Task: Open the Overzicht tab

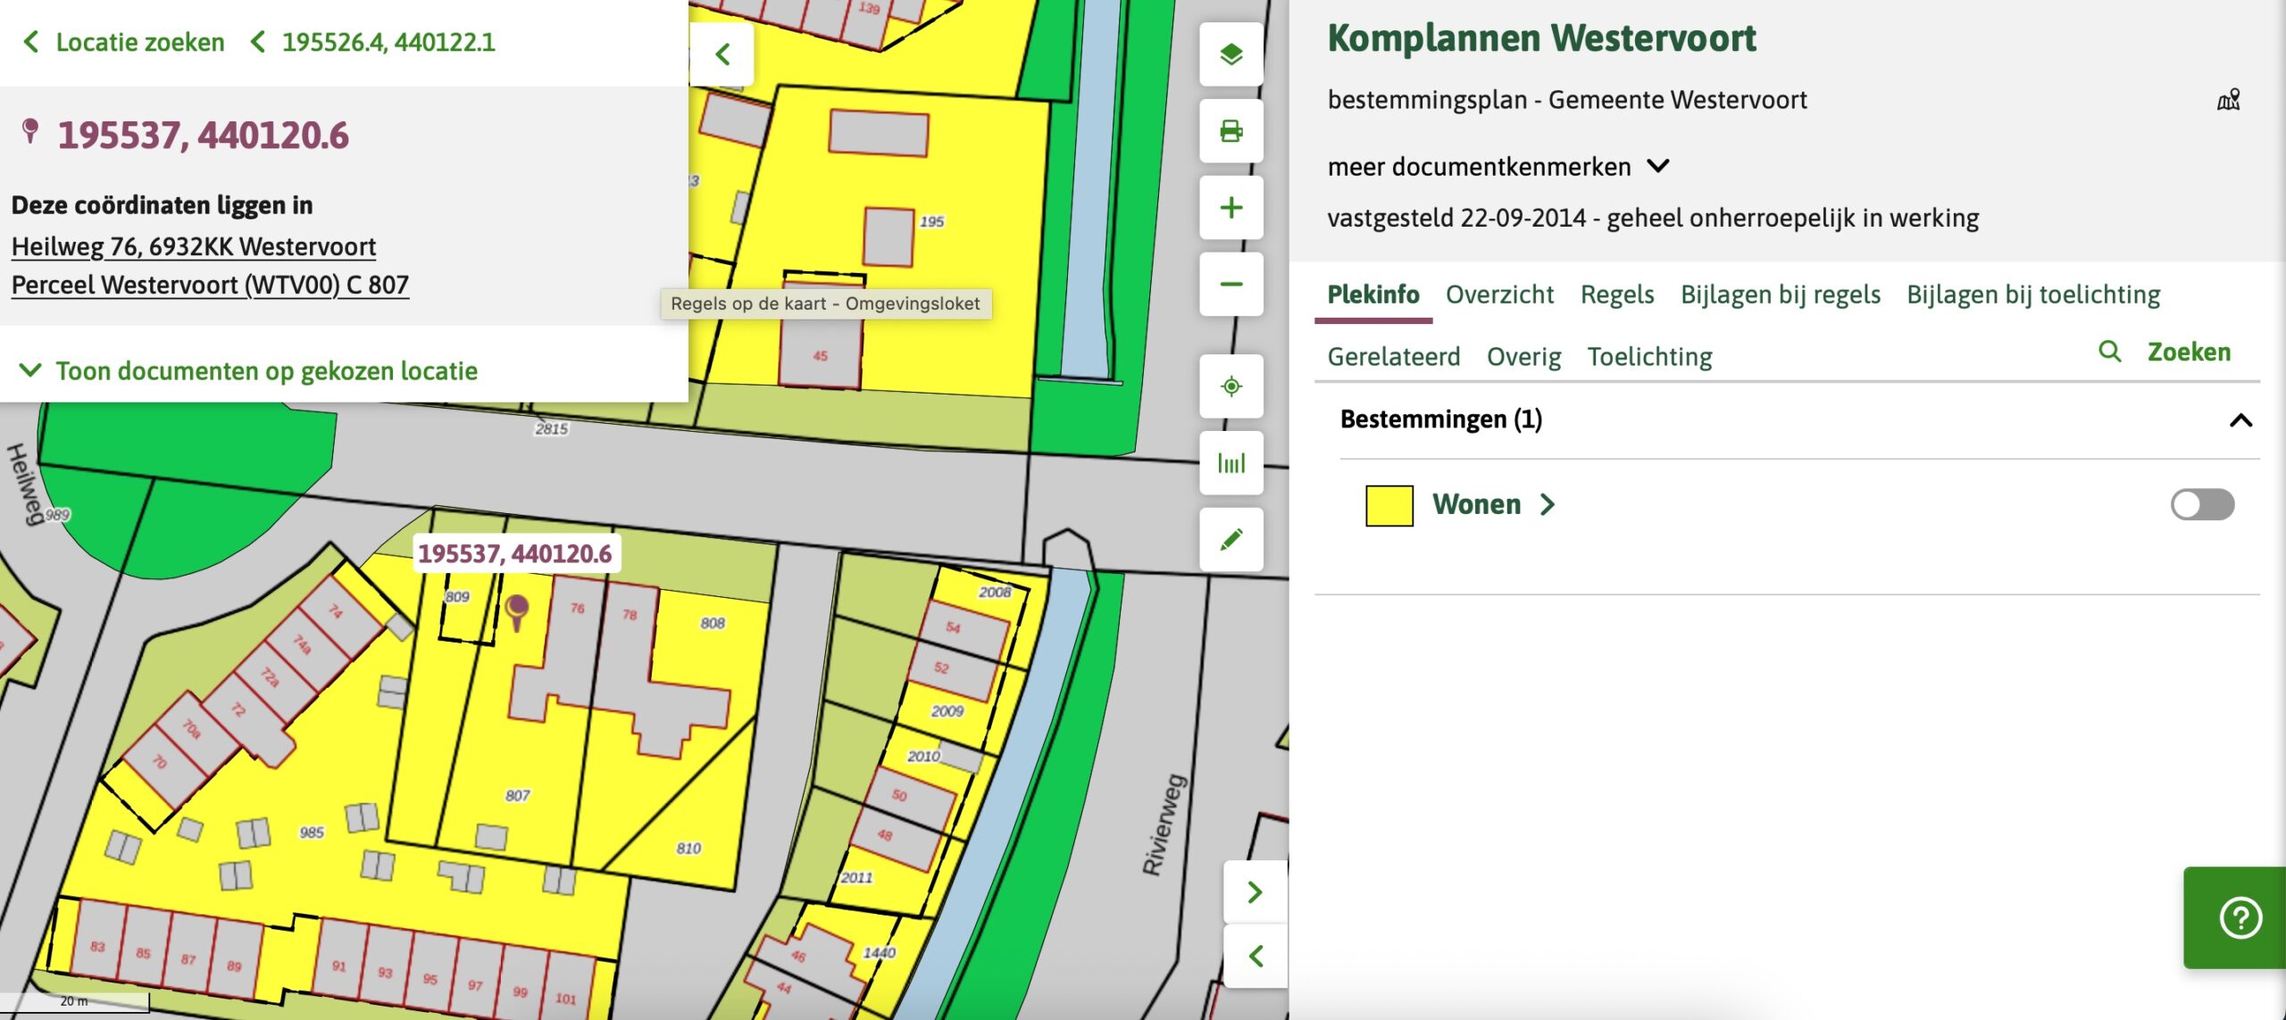Action: (1499, 294)
